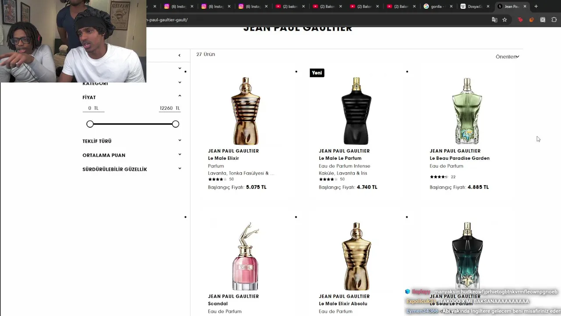
Task: Open the Le Male Elixir Absolu link
Action: click(343, 304)
